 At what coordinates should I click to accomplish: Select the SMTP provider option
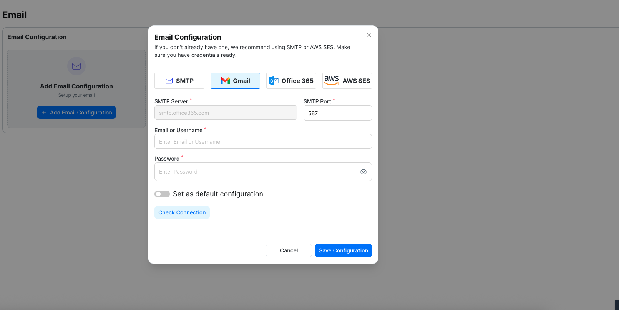coord(179,81)
